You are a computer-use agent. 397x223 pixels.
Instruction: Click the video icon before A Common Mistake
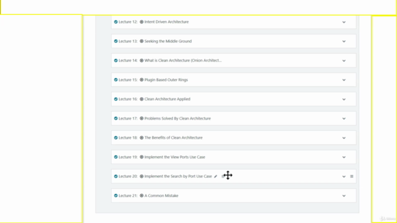coord(141,196)
